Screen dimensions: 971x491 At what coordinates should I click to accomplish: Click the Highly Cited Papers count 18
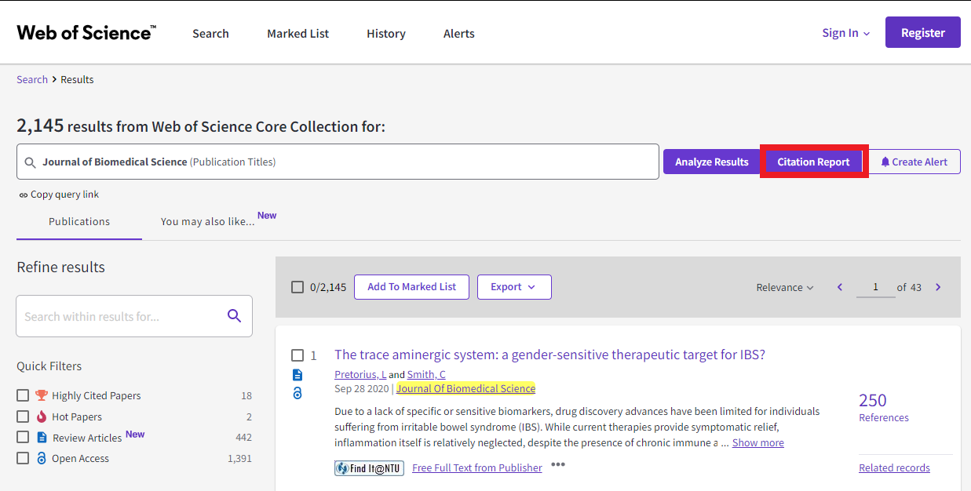pyautogui.click(x=246, y=395)
